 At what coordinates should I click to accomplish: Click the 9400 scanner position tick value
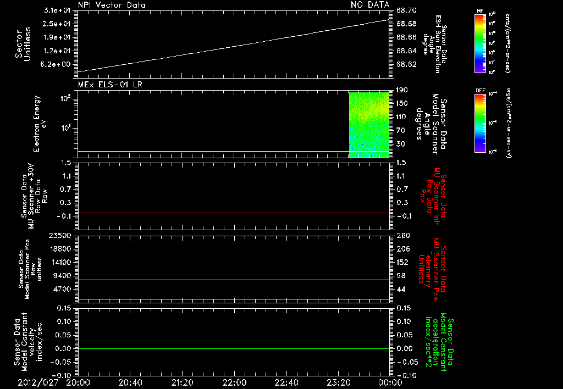point(62,276)
